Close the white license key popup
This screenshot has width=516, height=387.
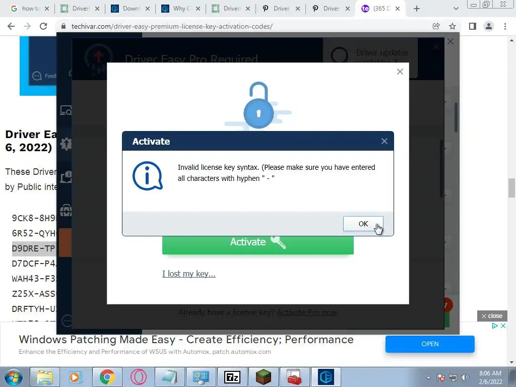400,72
